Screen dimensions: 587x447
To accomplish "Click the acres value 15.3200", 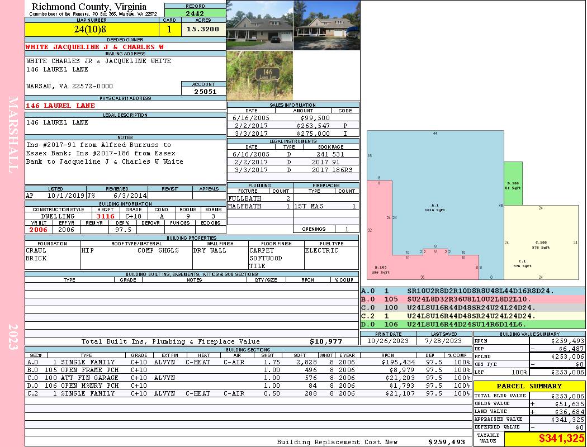I will point(203,28).
